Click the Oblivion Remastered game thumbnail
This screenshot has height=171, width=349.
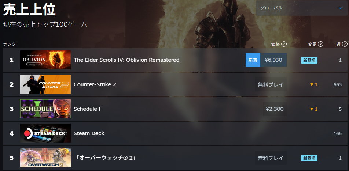45,60
